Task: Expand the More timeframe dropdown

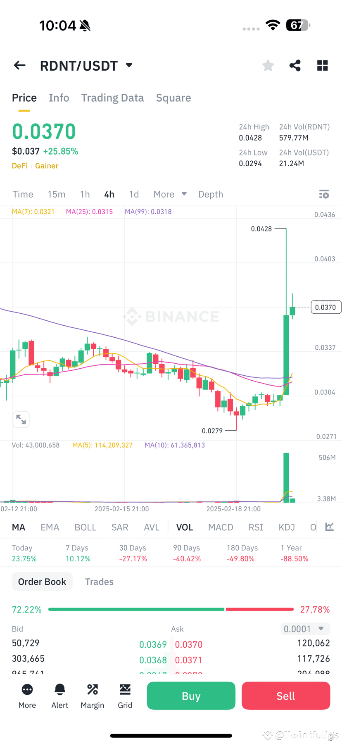Action: pos(169,194)
